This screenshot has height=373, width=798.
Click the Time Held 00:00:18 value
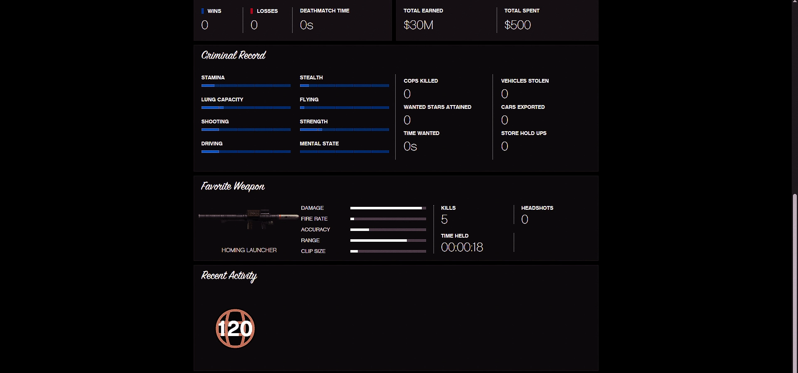pos(462,248)
